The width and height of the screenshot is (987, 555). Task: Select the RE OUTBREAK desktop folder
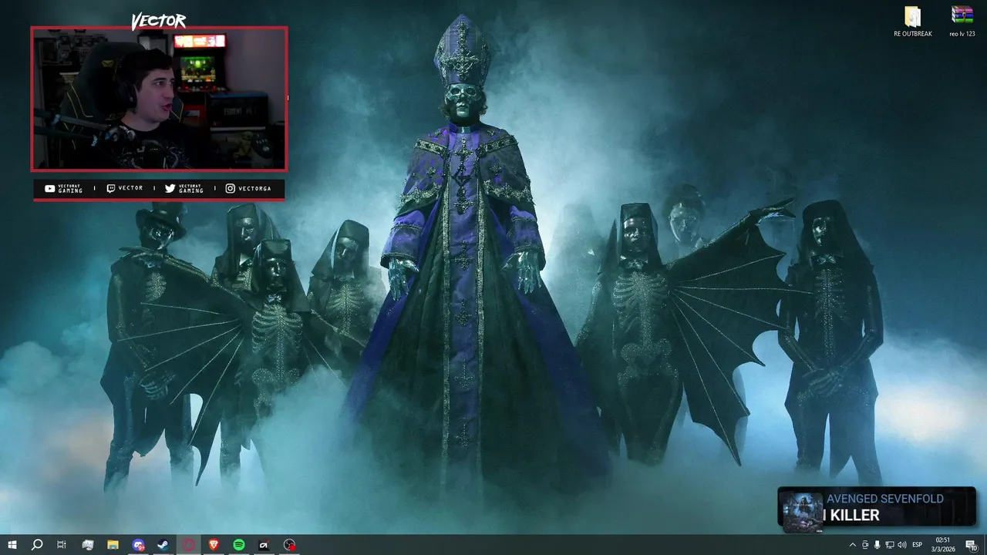(x=913, y=22)
